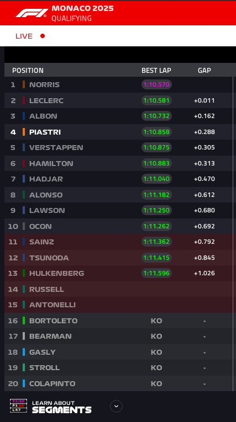Select Verstappen's row in the standings
This screenshot has width=236, height=422.
tap(119, 147)
